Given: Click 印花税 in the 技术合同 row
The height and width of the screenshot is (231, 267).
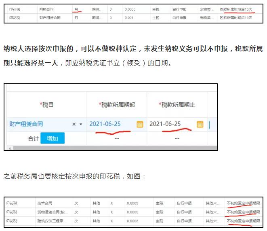Looking at the screenshot, I should [x=11, y=203].
